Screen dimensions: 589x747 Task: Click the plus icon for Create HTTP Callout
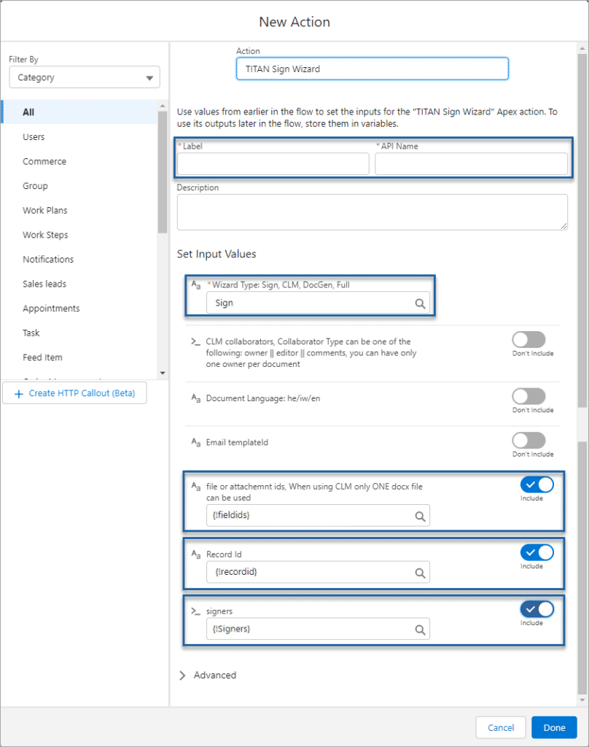click(18, 393)
